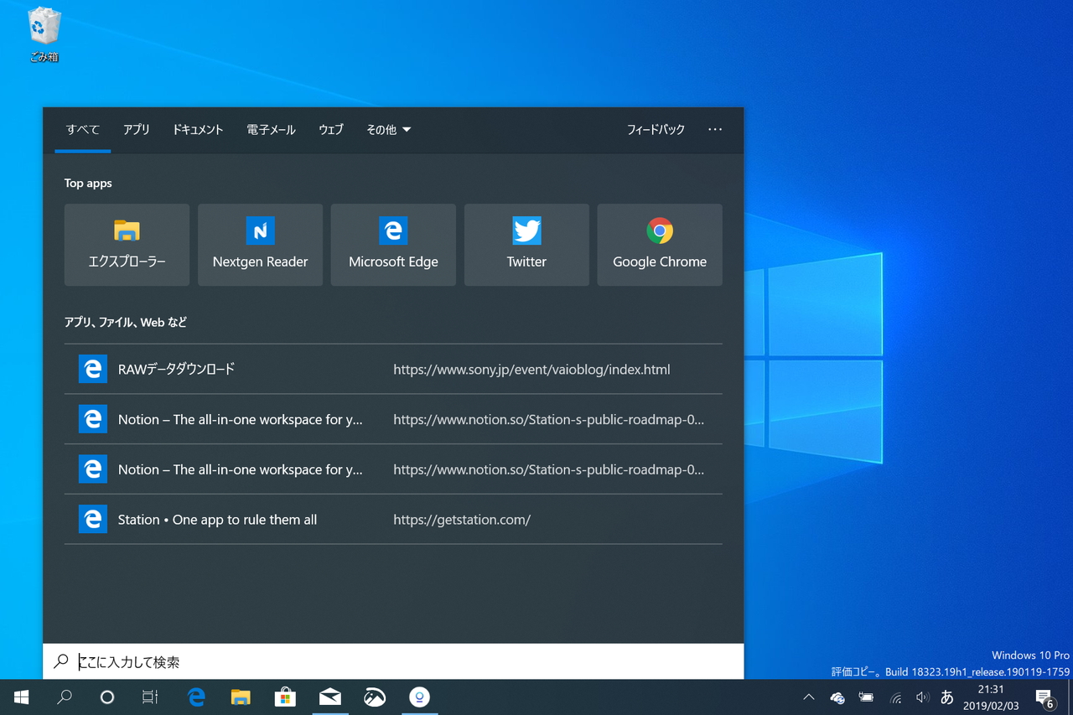This screenshot has height=715, width=1073.
Task: Toggle the あ IME input mode indicator
Action: click(947, 697)
